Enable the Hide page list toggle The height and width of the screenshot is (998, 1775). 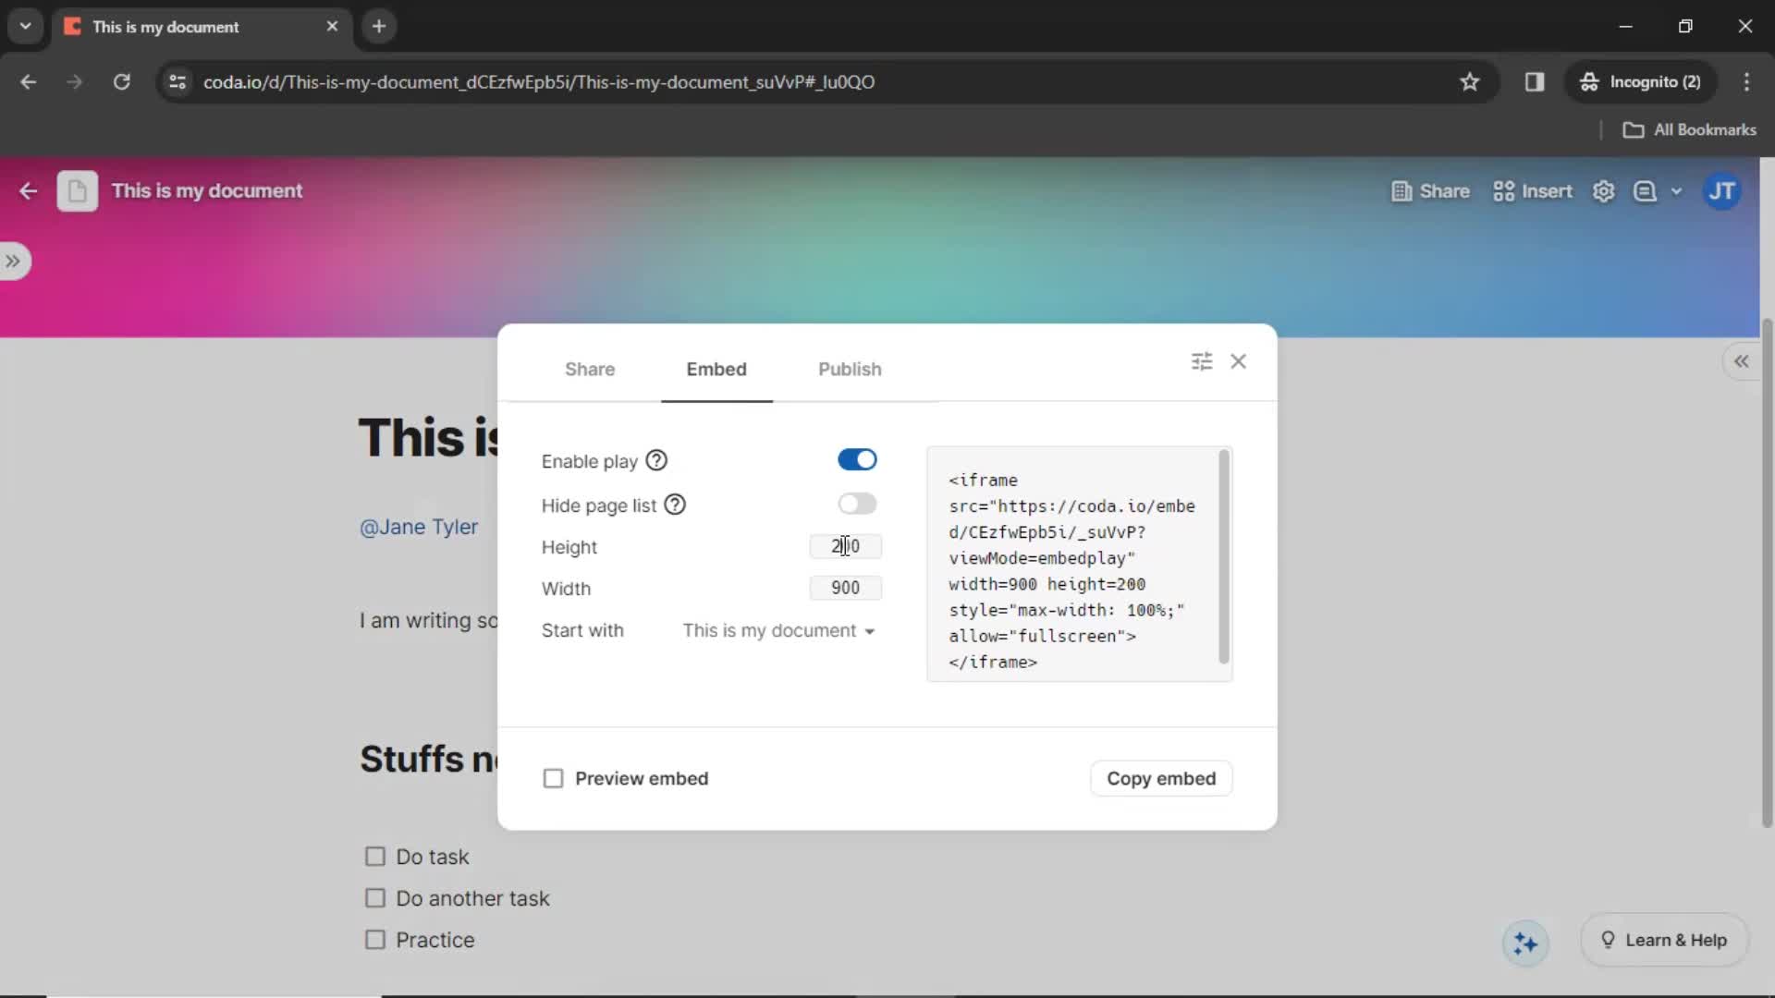point(857,504)
